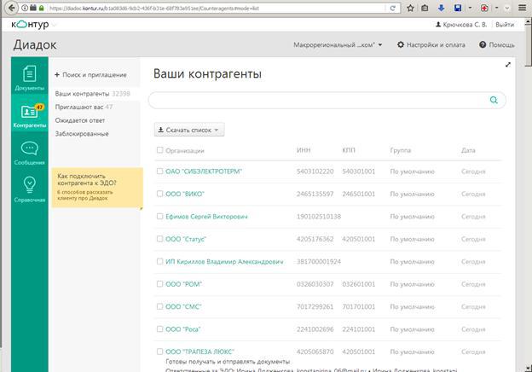
Task: Open ОАО "СИБЭЛЕКТРОТЕРМ" contractor
Action: (x=204, y=171)
